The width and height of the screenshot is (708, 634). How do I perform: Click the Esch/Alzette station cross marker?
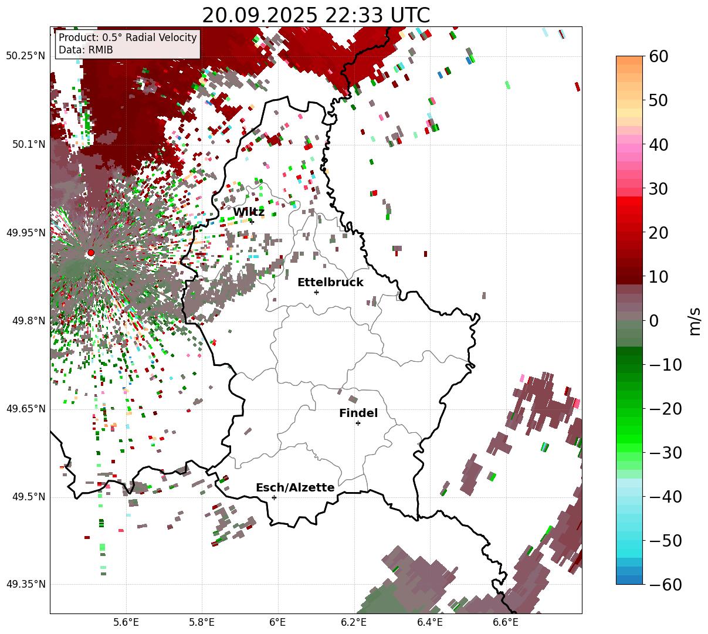click(x=274, y=497)
